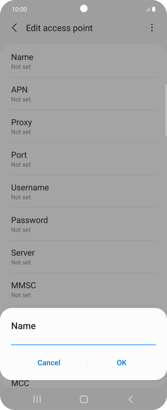The width and height of the screenshot is (167, 410).
Task: Open the MMSC setting
Action: 83,289
